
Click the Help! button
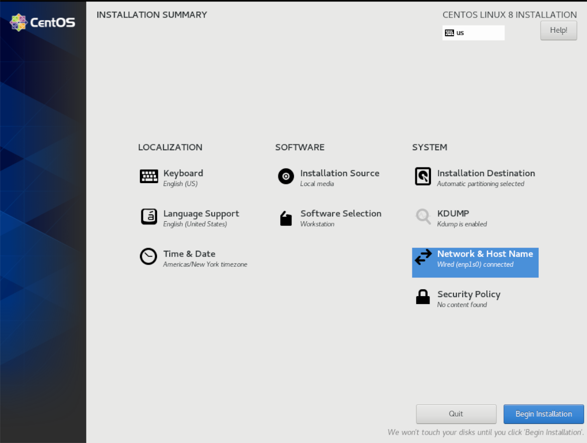tap(558, 30)
